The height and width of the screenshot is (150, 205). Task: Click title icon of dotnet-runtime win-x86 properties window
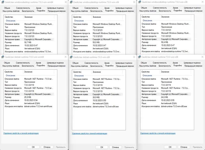139,57
